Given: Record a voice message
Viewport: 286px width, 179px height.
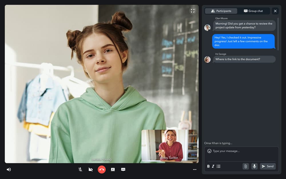Looking at the screenshot, I should (x=254, y=166).
